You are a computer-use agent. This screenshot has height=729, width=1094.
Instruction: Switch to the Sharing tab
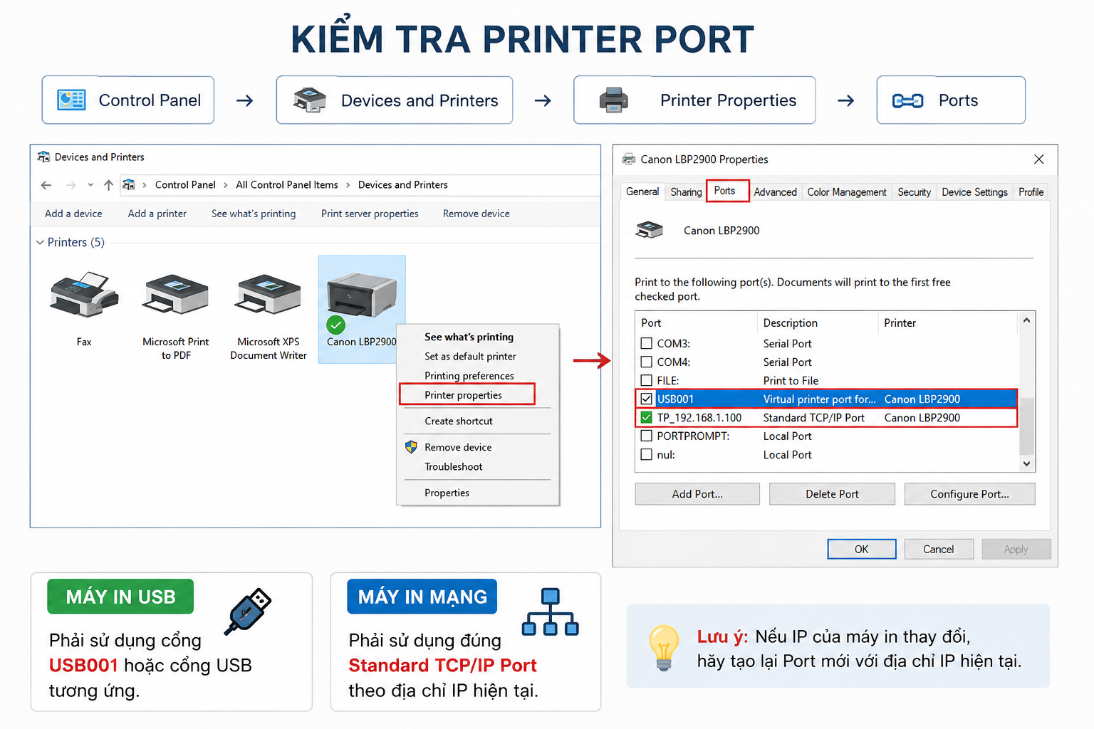pyautogui.click(x=686, y=192)
